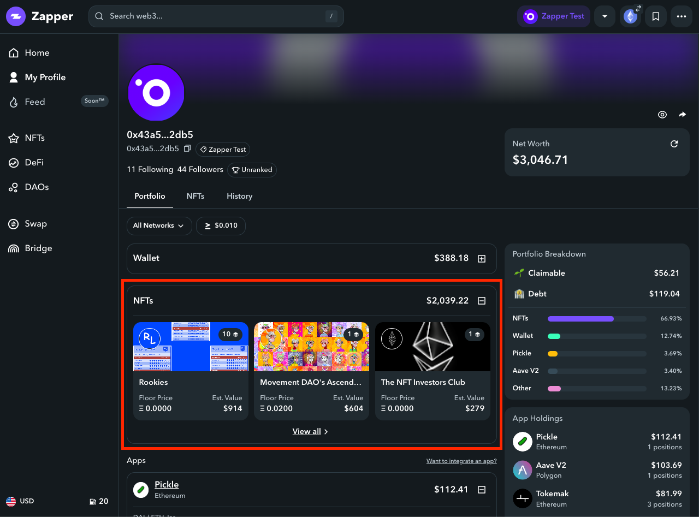Image resolution: width=699 pixels, height=517 pixels.
Task: Click the Pickle app icon in Apps section
Action: 141,490
